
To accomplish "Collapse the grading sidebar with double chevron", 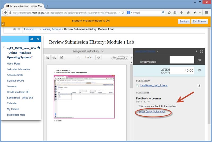I will click(131, 58).
